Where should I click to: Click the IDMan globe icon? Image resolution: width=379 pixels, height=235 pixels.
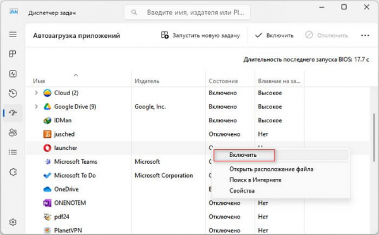[x=47, y=120]
